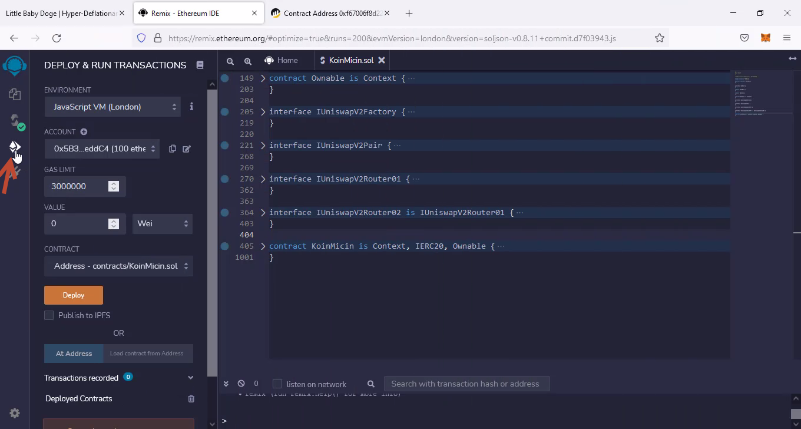Delete deployed contracts with trash icon

pos(191,399)
